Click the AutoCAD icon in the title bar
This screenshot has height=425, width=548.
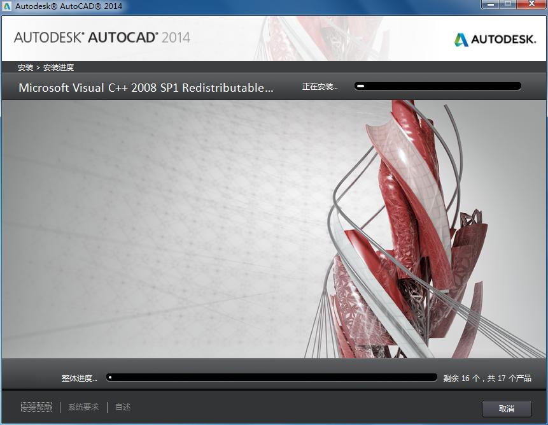(x=7, y=4)
